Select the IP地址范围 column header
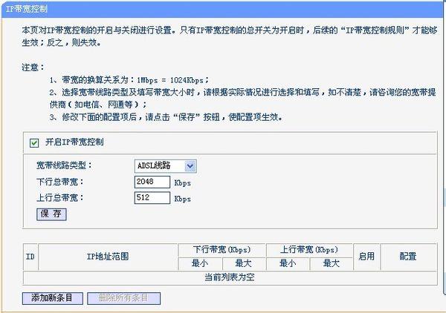 (x=108, y=257)
